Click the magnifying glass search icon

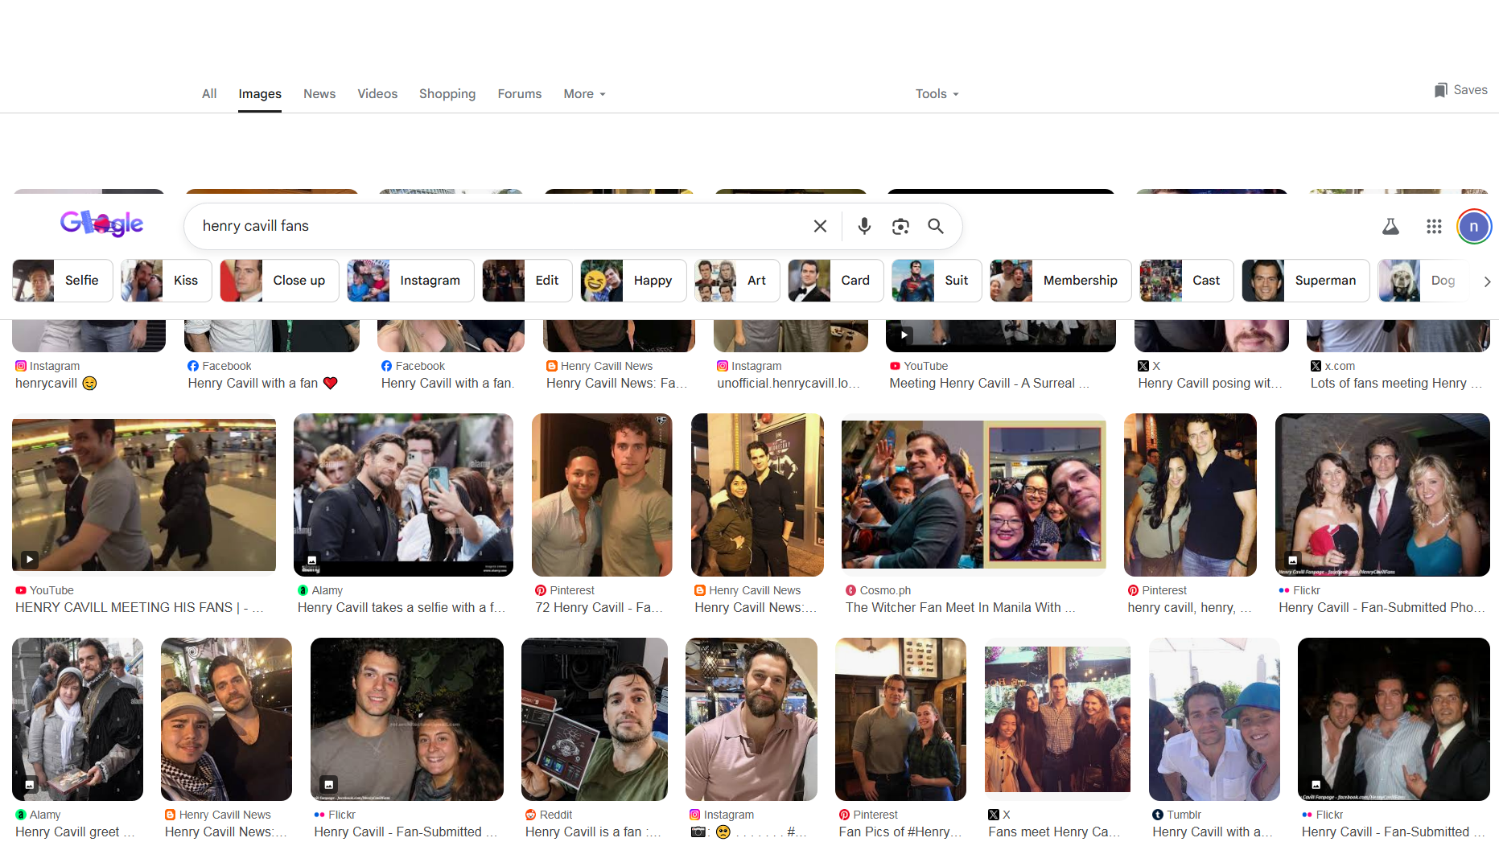pos(936,226)
